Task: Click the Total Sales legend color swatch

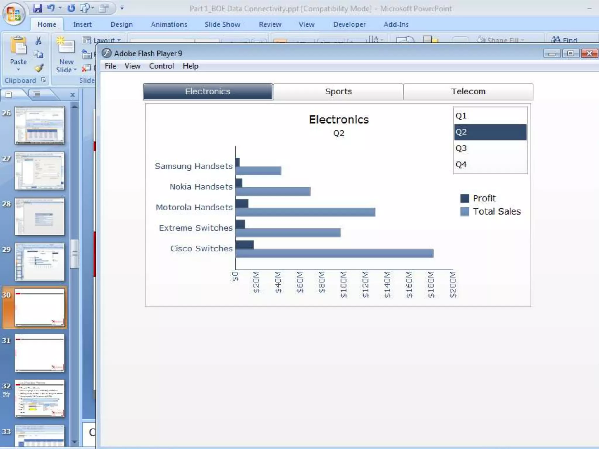Action: [465, 211]
